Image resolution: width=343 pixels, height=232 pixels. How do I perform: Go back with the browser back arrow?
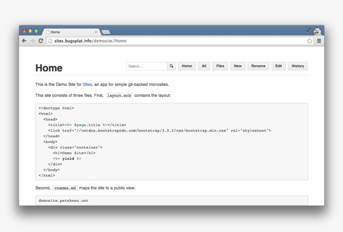(24, 41)
